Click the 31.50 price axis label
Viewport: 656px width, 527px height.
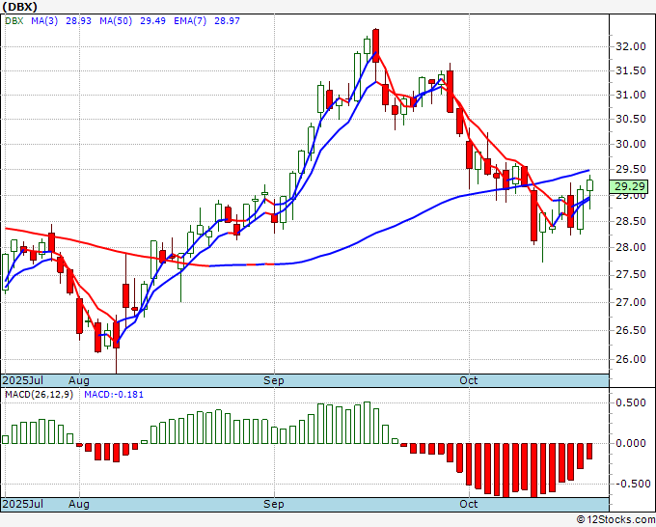[x=631, y=70]
